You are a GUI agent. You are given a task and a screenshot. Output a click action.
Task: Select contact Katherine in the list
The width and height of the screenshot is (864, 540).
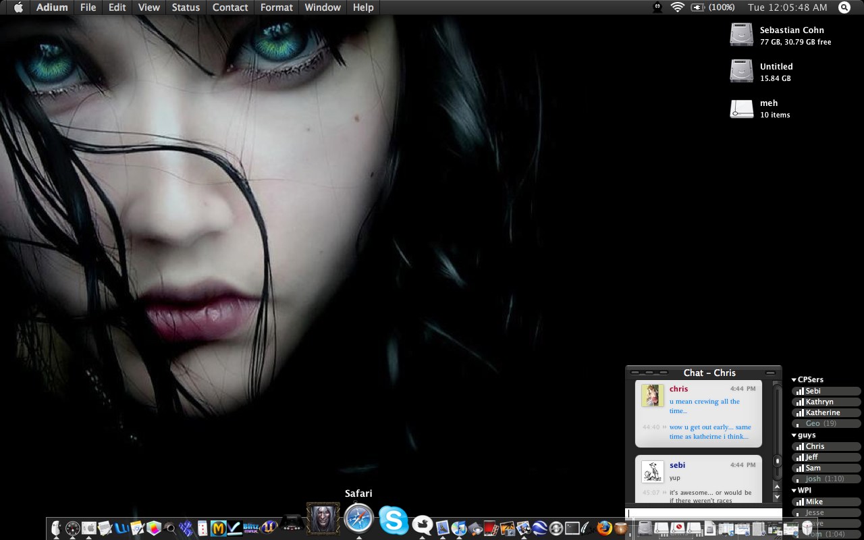826,412
